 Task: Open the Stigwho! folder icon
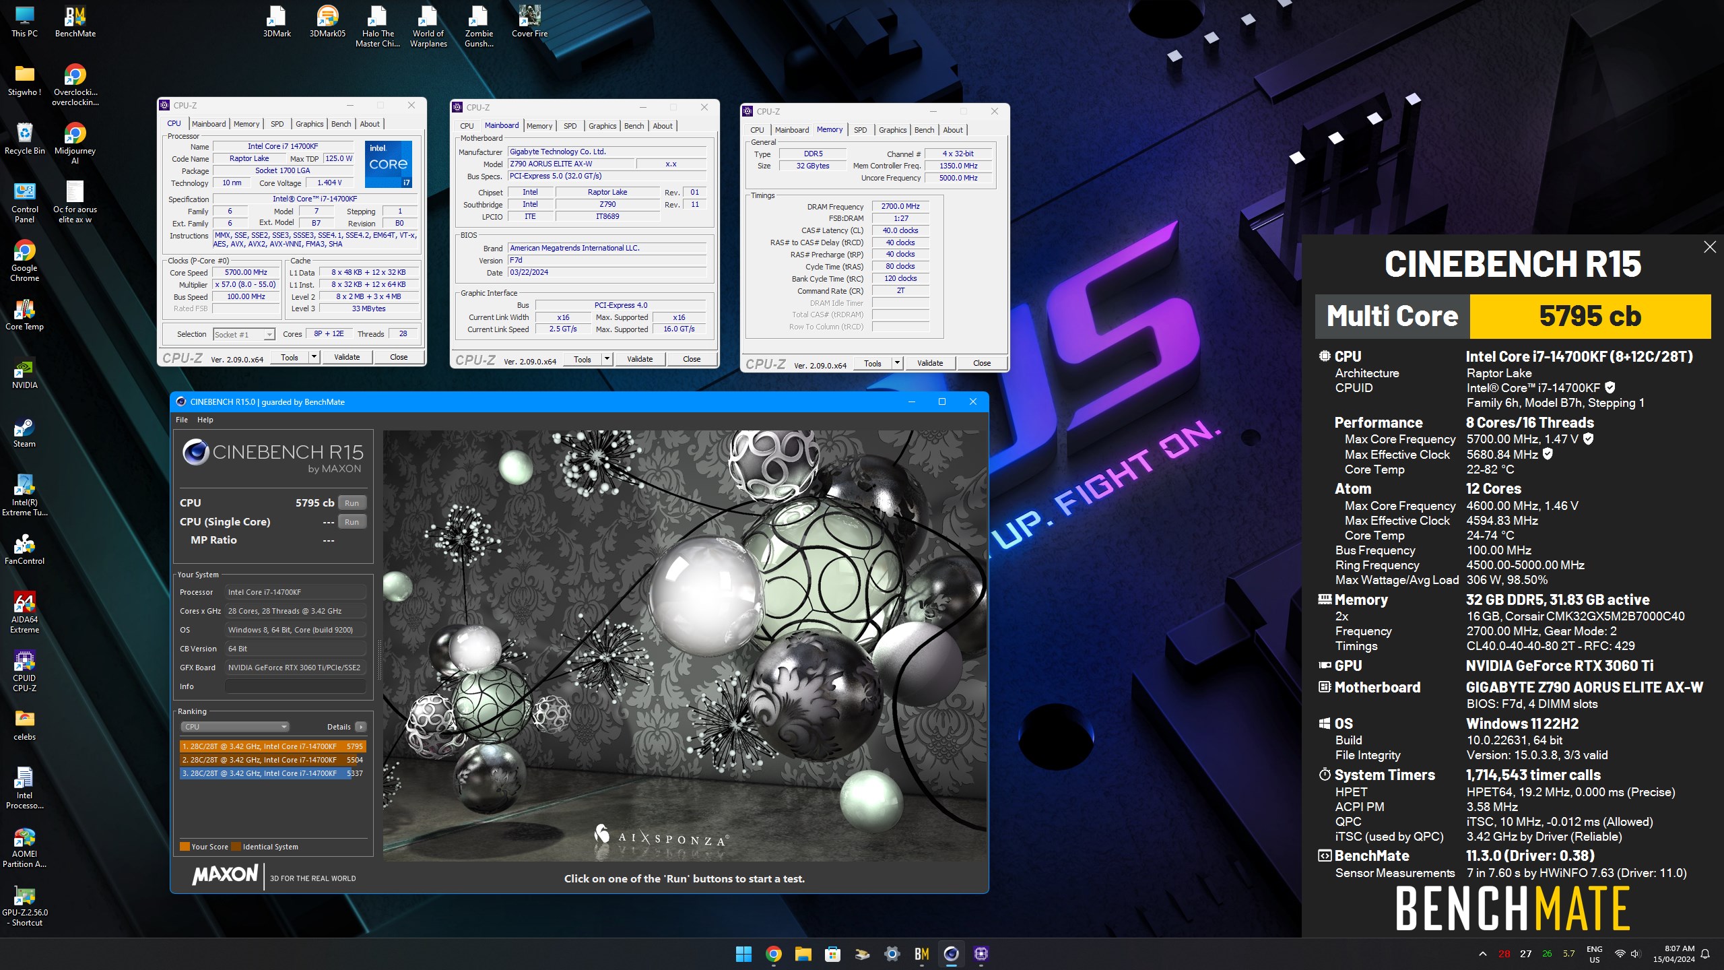click(24, 81)
